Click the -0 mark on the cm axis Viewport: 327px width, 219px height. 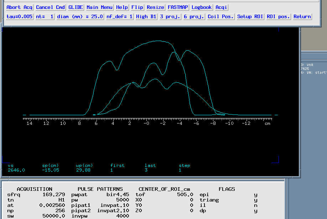[146, 123]
